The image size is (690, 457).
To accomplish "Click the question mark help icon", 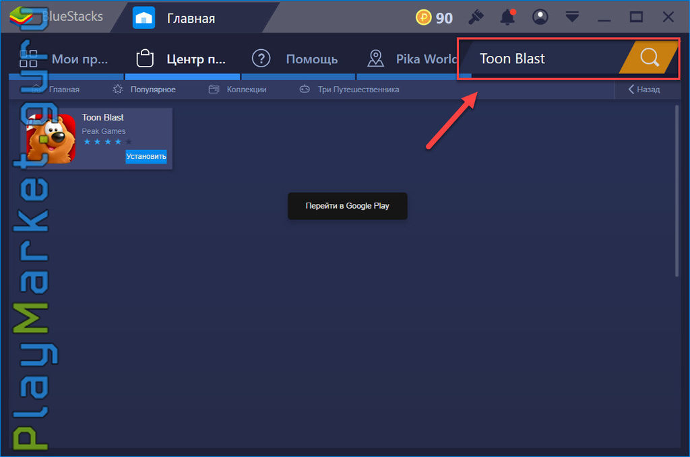I will click(261, 59).
